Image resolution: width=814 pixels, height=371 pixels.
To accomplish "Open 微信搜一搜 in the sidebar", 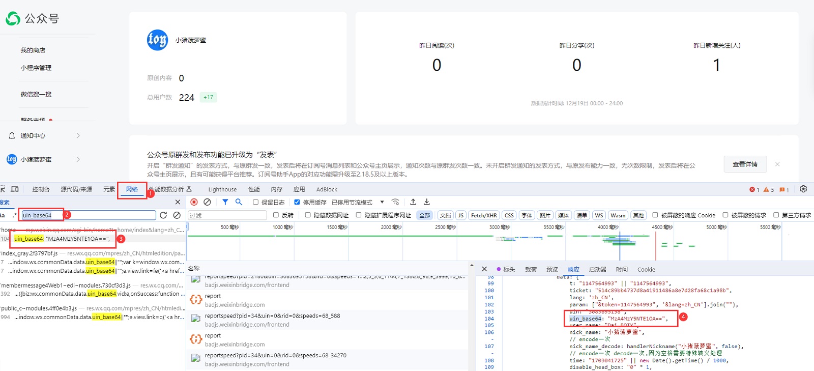I will coord(36,94).
